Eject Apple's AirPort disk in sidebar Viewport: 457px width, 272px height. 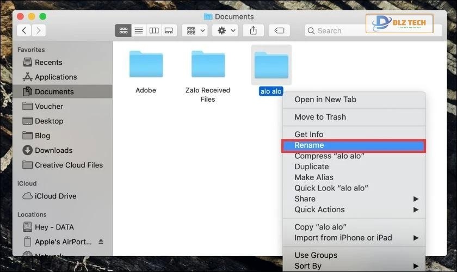tap(101, 242)
